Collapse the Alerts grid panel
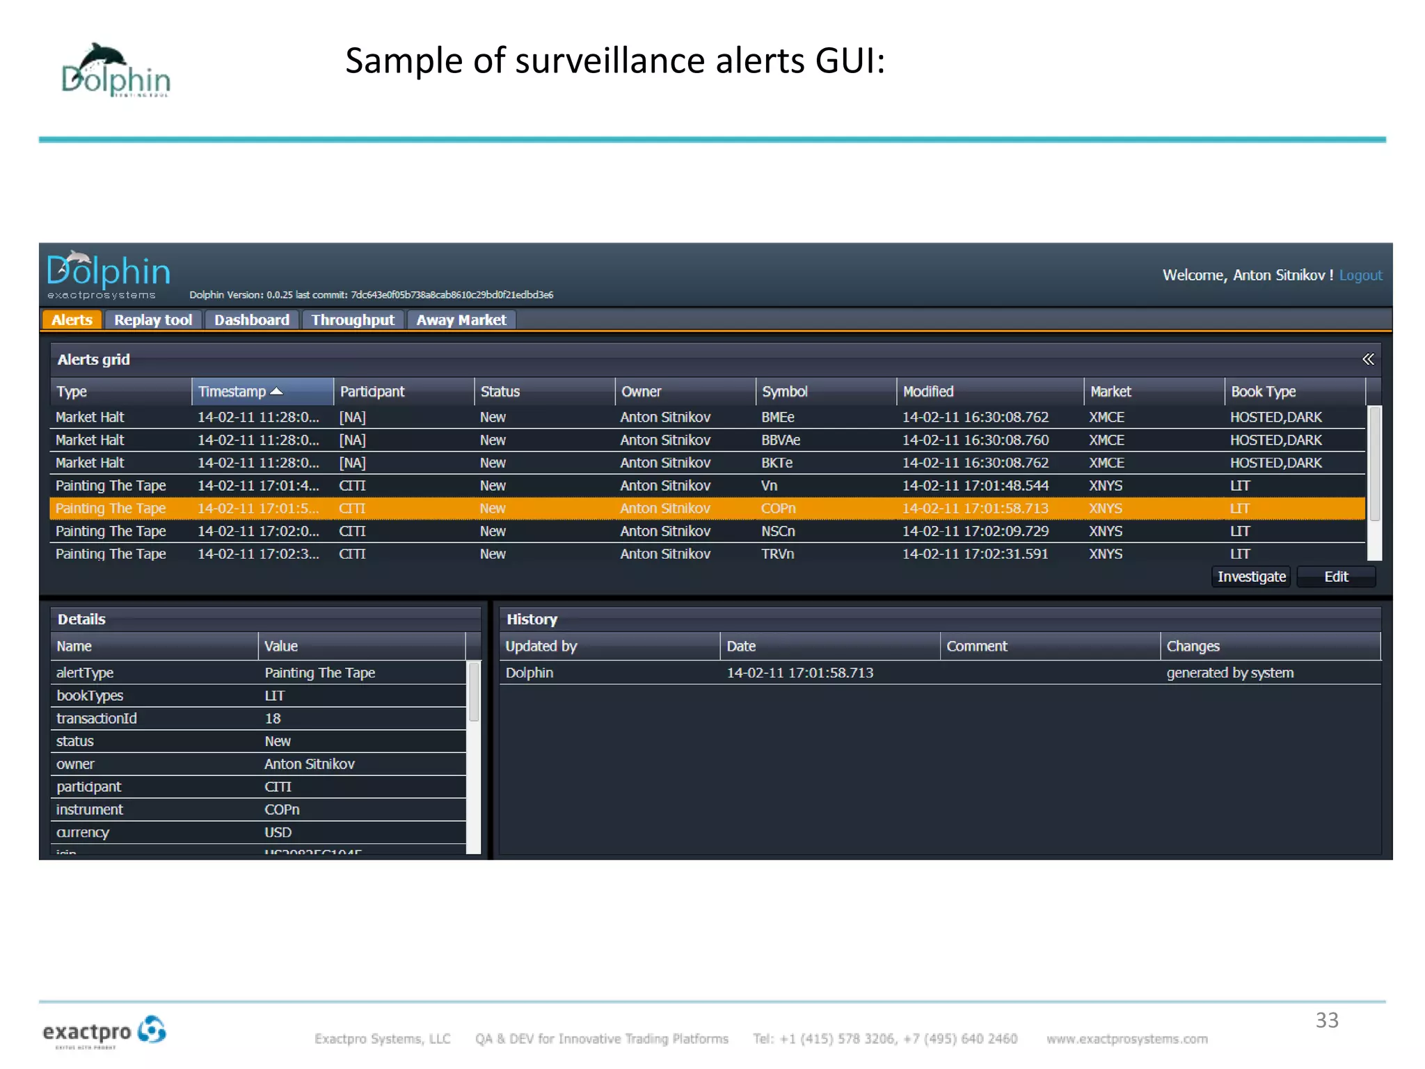 1368,359
